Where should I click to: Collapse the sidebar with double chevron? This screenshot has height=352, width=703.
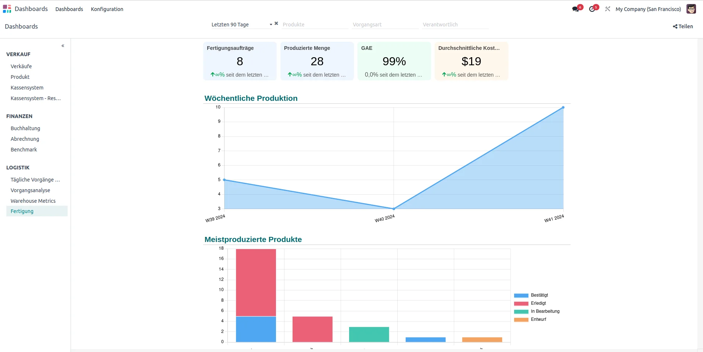coord(63,46)
